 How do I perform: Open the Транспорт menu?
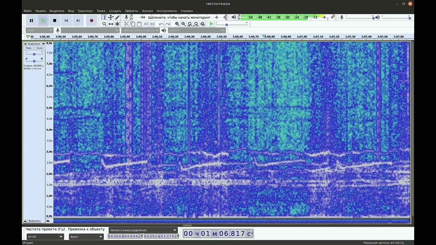coord(85,11)
